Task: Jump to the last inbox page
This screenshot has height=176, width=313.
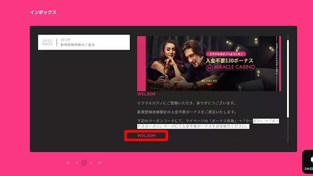Action: [100, 163]
